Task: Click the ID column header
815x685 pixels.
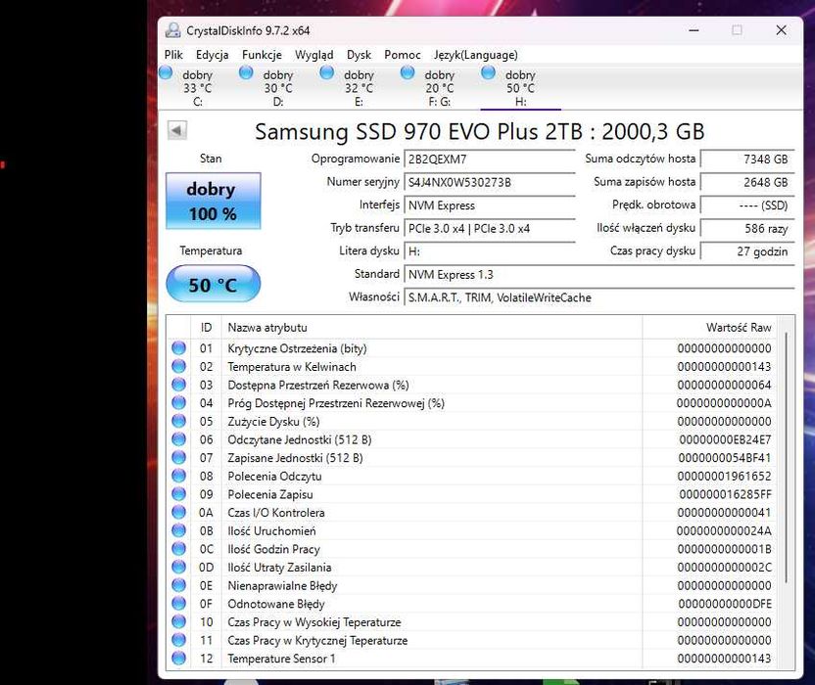Action: [206, 328]
